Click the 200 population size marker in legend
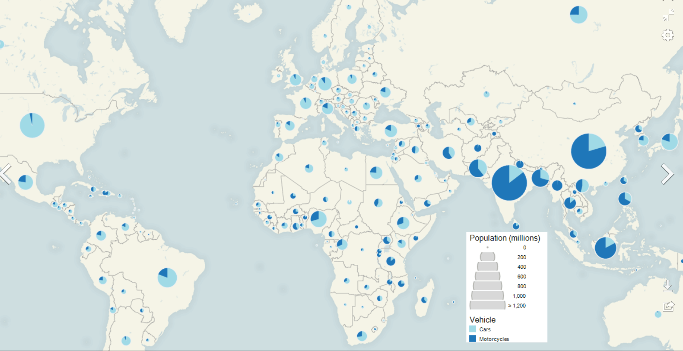The height and width of the screenshot is (351, 683). tap(487, 257)
